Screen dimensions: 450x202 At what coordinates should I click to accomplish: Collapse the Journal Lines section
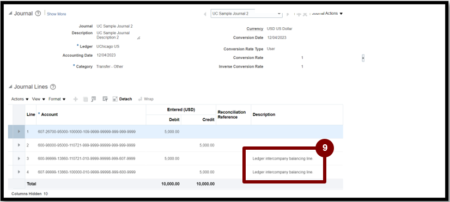point(10,87)
